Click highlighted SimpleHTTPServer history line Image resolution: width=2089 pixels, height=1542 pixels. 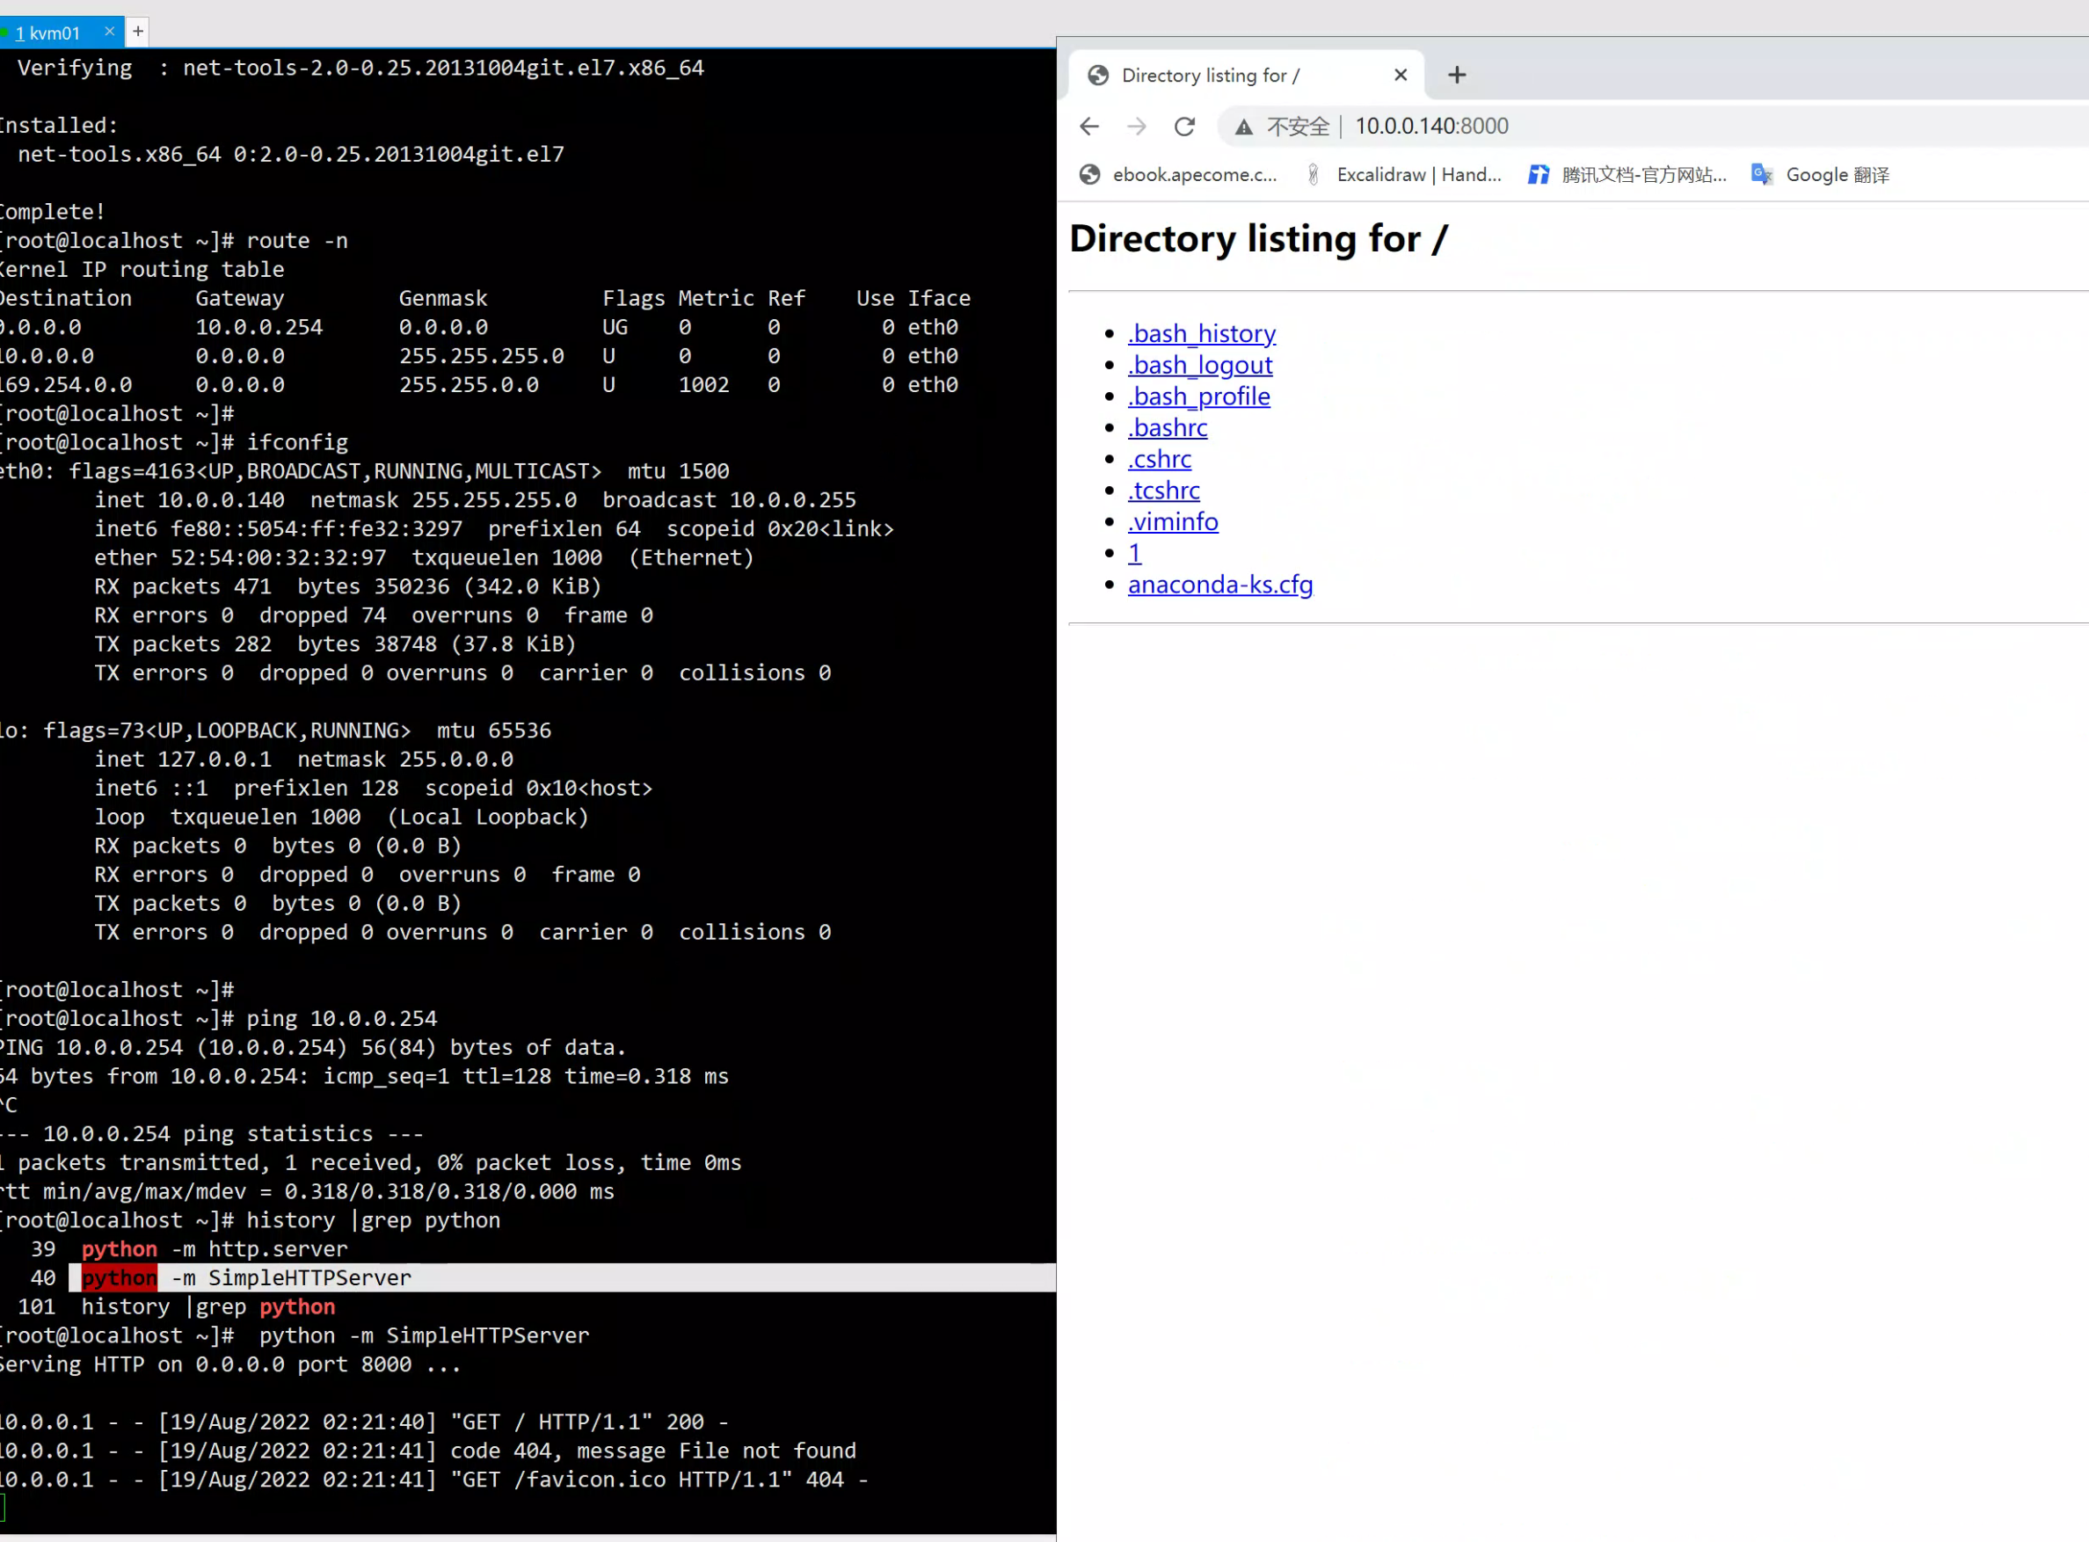[x=309, y=1278]
